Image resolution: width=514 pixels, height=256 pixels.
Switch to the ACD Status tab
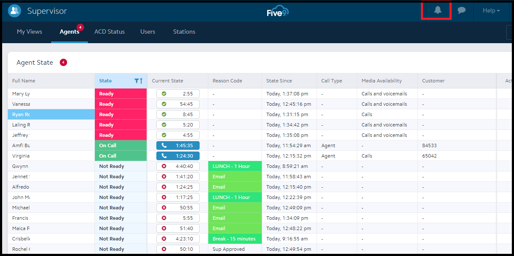click(x=109, y=32)
